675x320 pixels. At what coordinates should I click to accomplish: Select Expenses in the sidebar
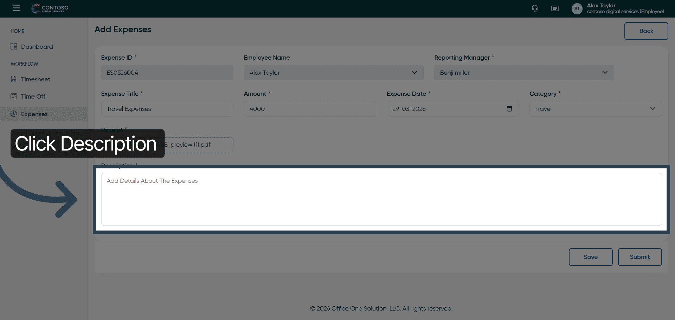click(34, 114)
